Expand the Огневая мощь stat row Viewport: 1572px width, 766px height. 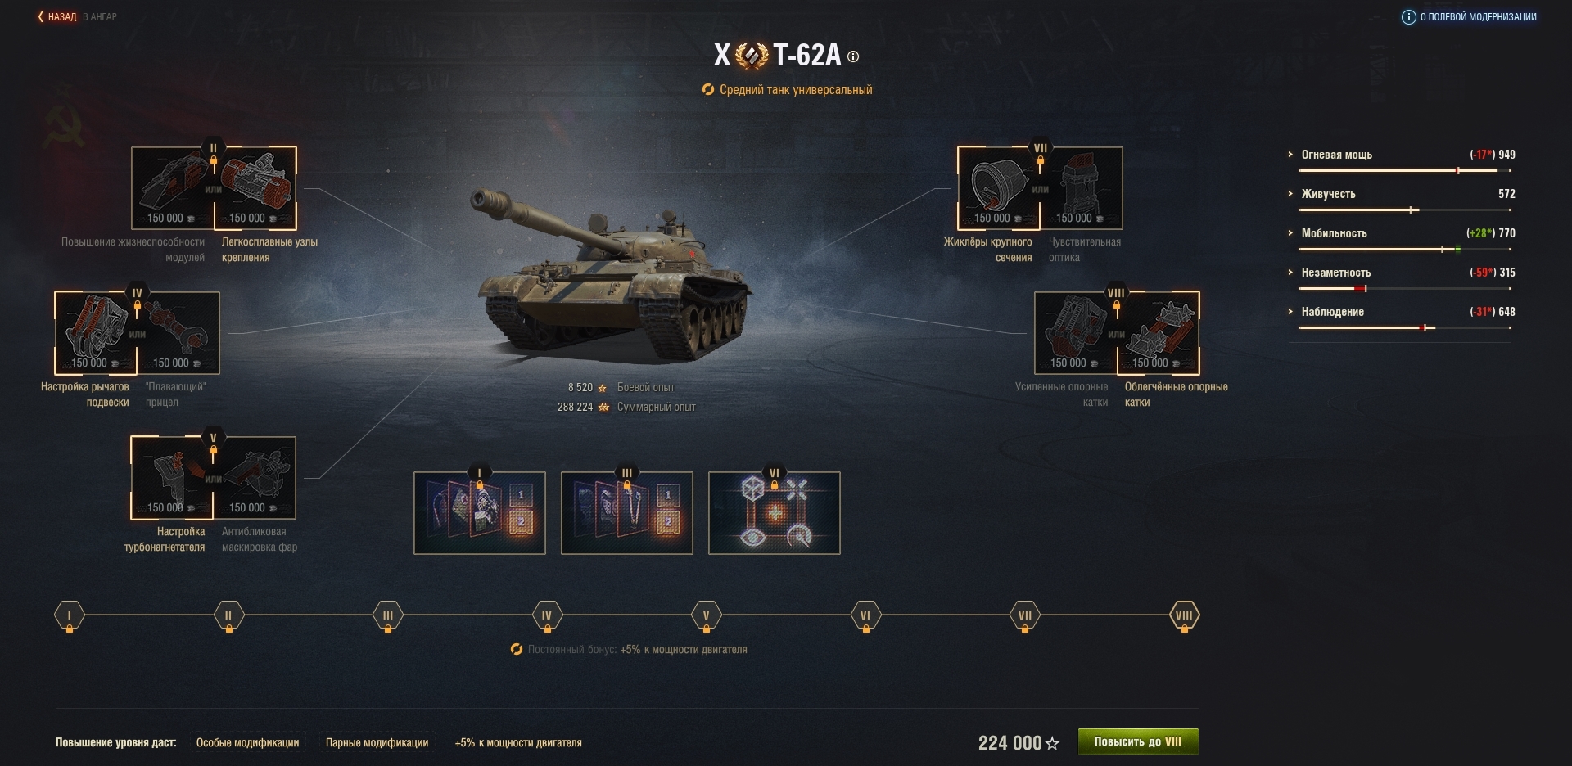click(1400, 155)
